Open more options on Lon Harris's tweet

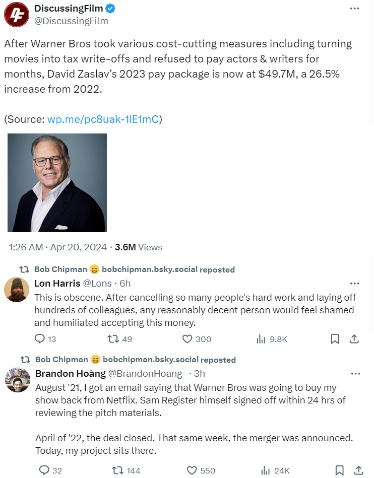pyautogui.click(x=355, y=283)
